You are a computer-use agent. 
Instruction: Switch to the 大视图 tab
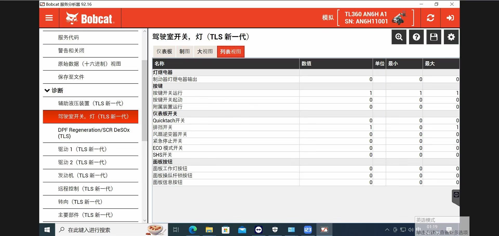[x=205, y=52]
